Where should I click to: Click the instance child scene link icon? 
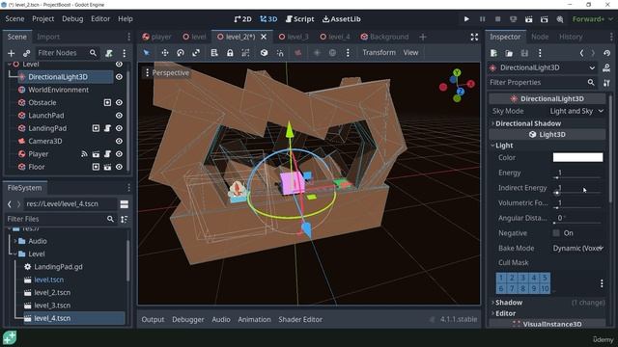click(x=26, y=53)
